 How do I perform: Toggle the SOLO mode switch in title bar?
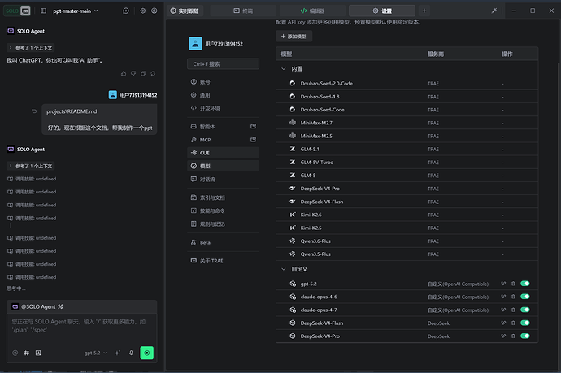(17, 11)
